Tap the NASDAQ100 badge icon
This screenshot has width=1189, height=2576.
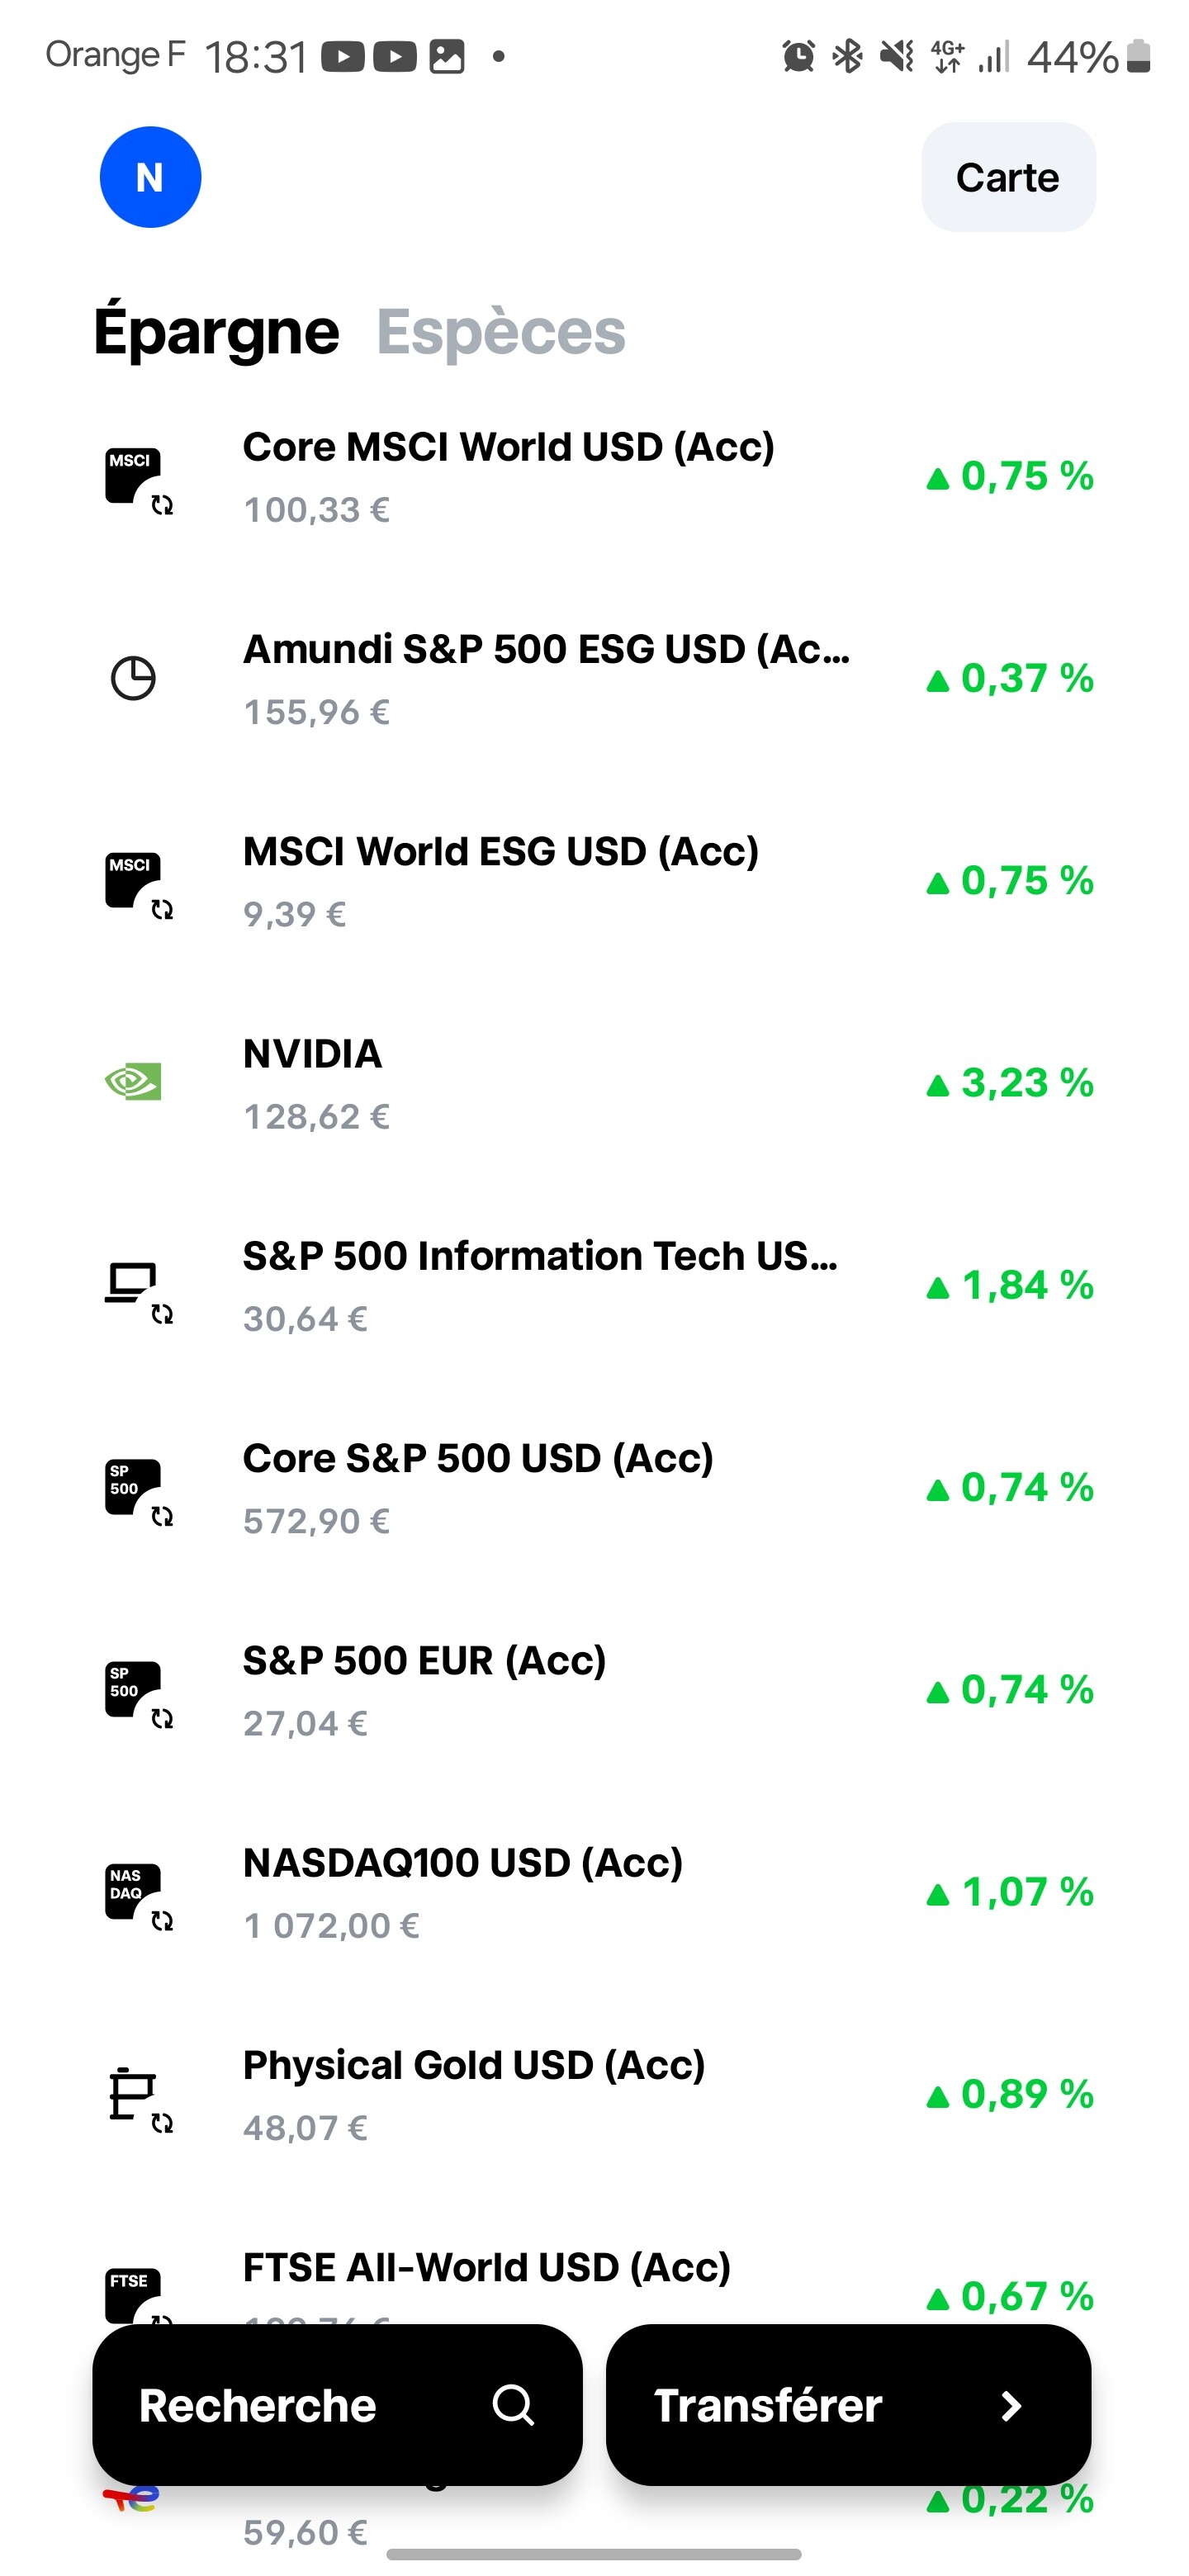click(x=134, y=1892)
